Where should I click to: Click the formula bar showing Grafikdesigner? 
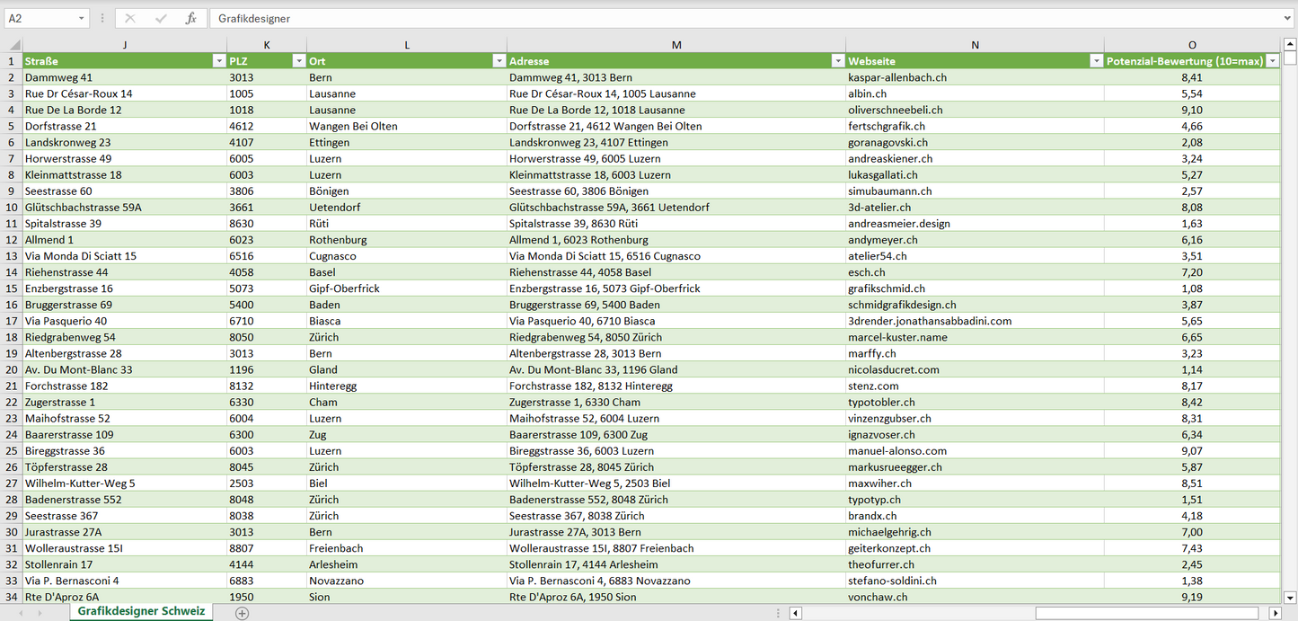pos(719,18)
